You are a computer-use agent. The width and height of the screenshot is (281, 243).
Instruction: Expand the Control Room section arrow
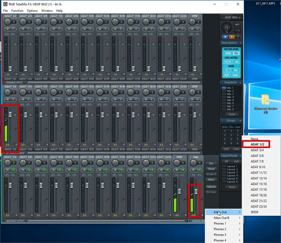[x=190, y=221]
